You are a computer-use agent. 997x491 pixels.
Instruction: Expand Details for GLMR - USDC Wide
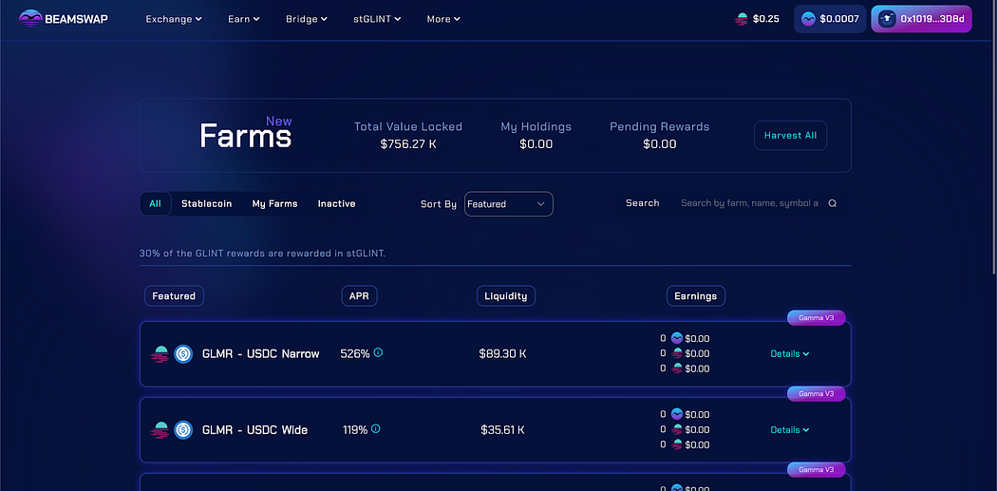point(790,430)
